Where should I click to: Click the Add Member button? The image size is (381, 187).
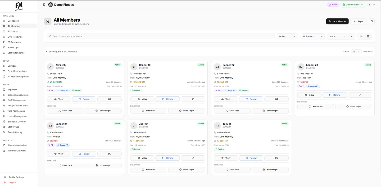coord(337,21)
